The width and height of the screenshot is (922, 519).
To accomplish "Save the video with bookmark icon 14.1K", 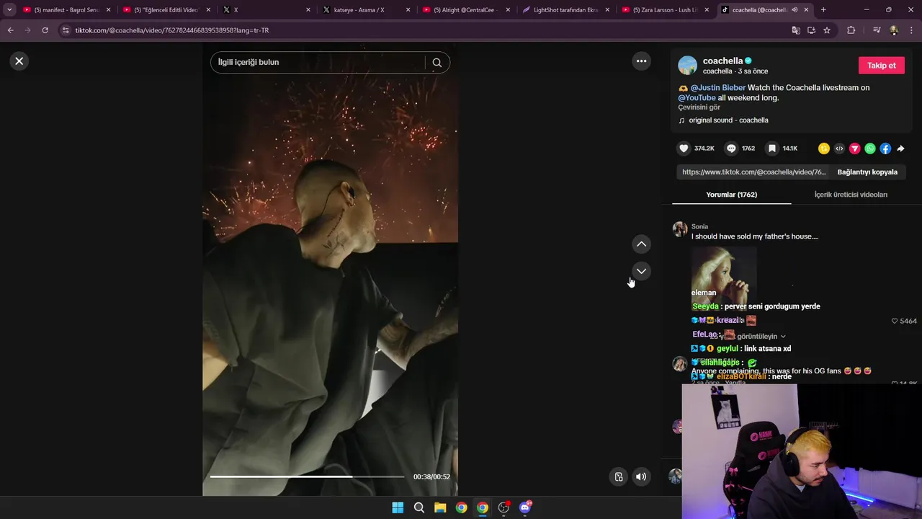I will click(771, 148).
